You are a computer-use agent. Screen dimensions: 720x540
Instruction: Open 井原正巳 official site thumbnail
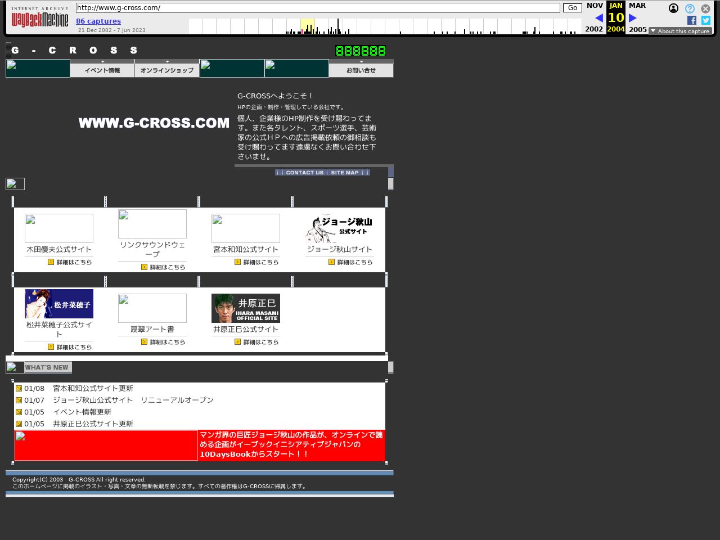246,308
